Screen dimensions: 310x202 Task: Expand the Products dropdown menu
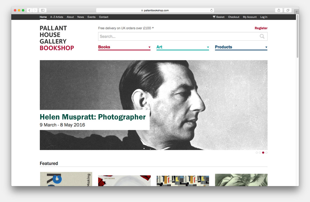pos(241,47)
